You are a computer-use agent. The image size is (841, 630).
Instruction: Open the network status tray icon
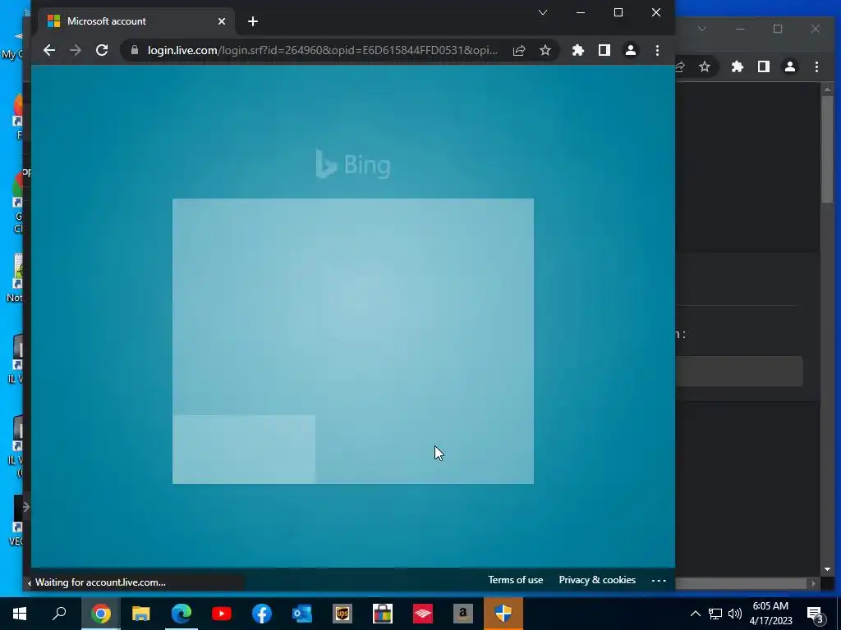715,614
